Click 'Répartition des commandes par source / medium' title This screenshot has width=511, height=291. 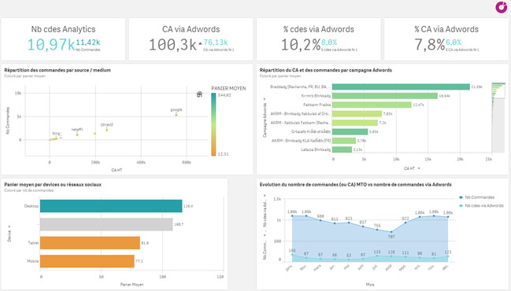click(57, 70)
